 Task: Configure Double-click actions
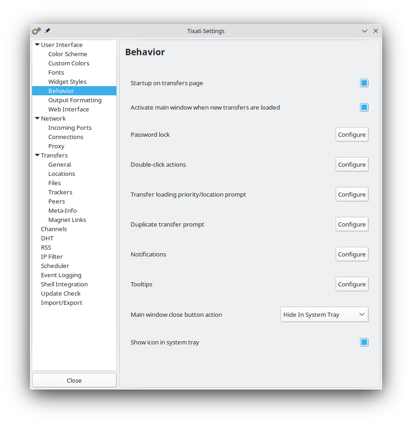coord(352,164)
